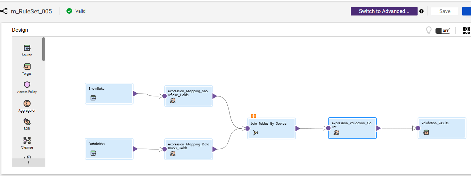Viewport: 471px width, 176px height.
Task: Click the expression icon in expression_Validation_Count
Action: pyautogui.click(x=336, y=132)
